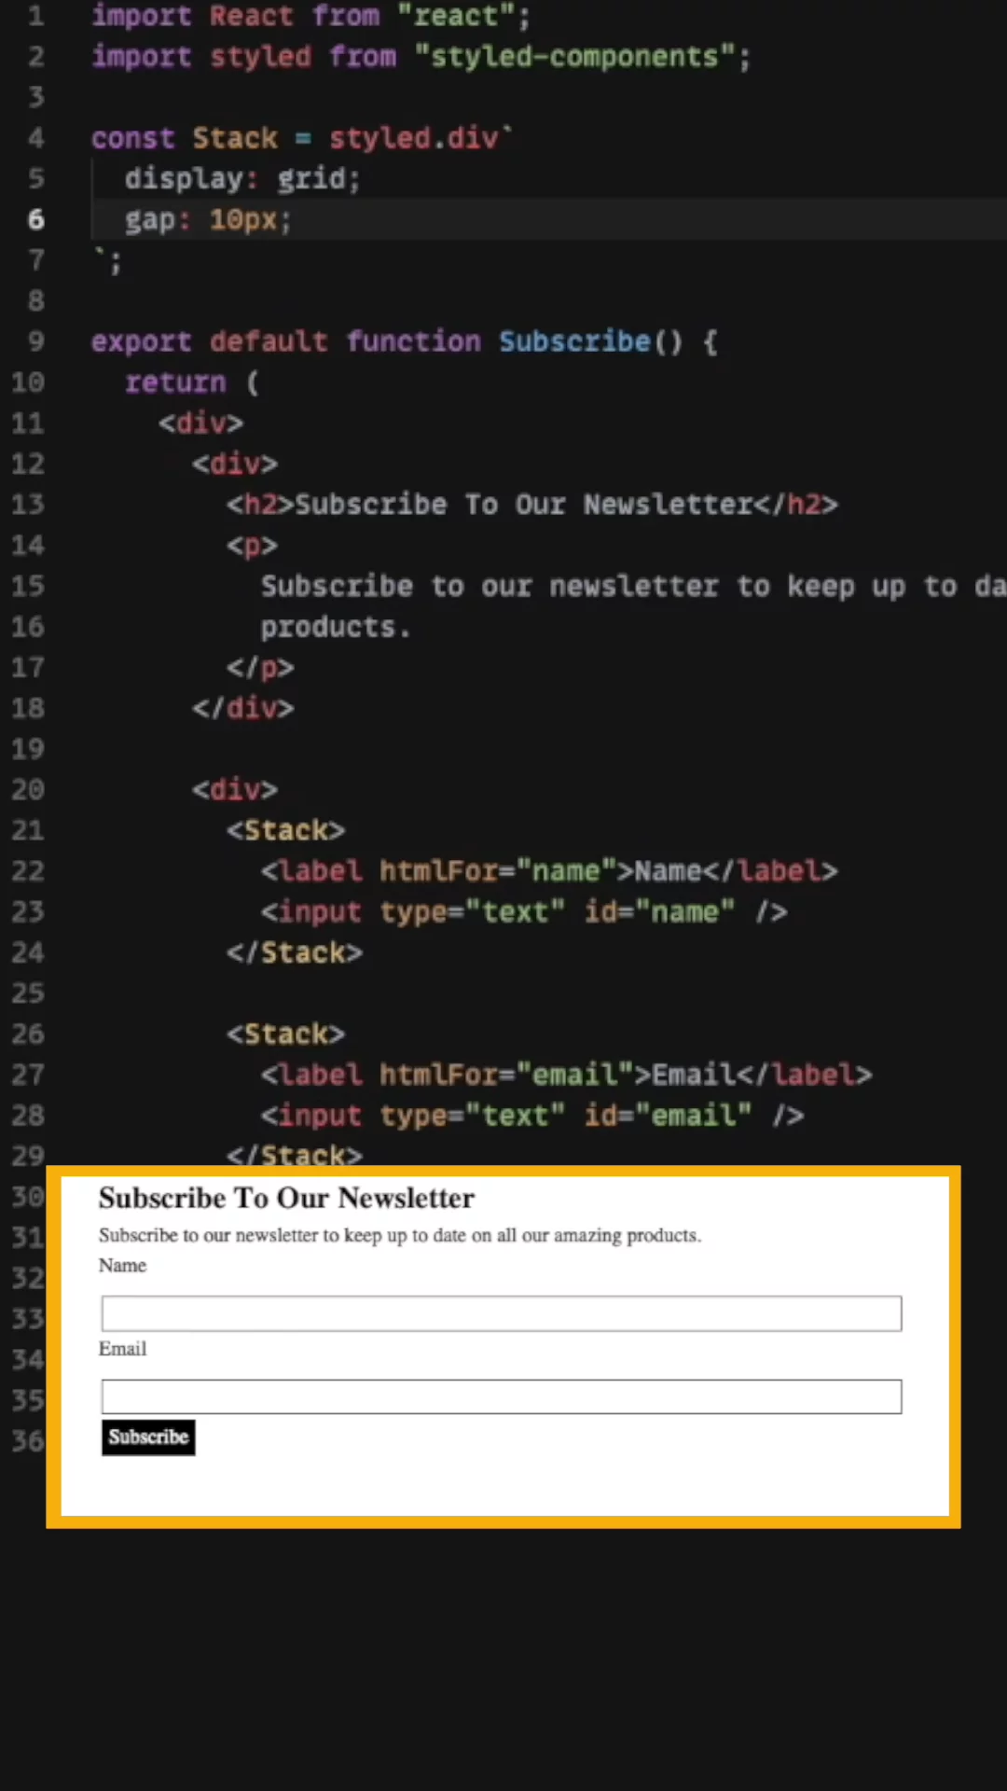This screenshot has width=1007, height=1791.
Task: Click line number 21 in the gutter
Action: pyautogui.click(x=28, y=830)
